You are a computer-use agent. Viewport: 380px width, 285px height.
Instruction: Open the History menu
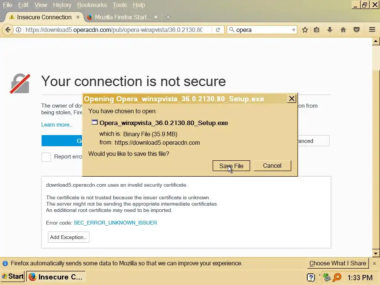(62, 5)
